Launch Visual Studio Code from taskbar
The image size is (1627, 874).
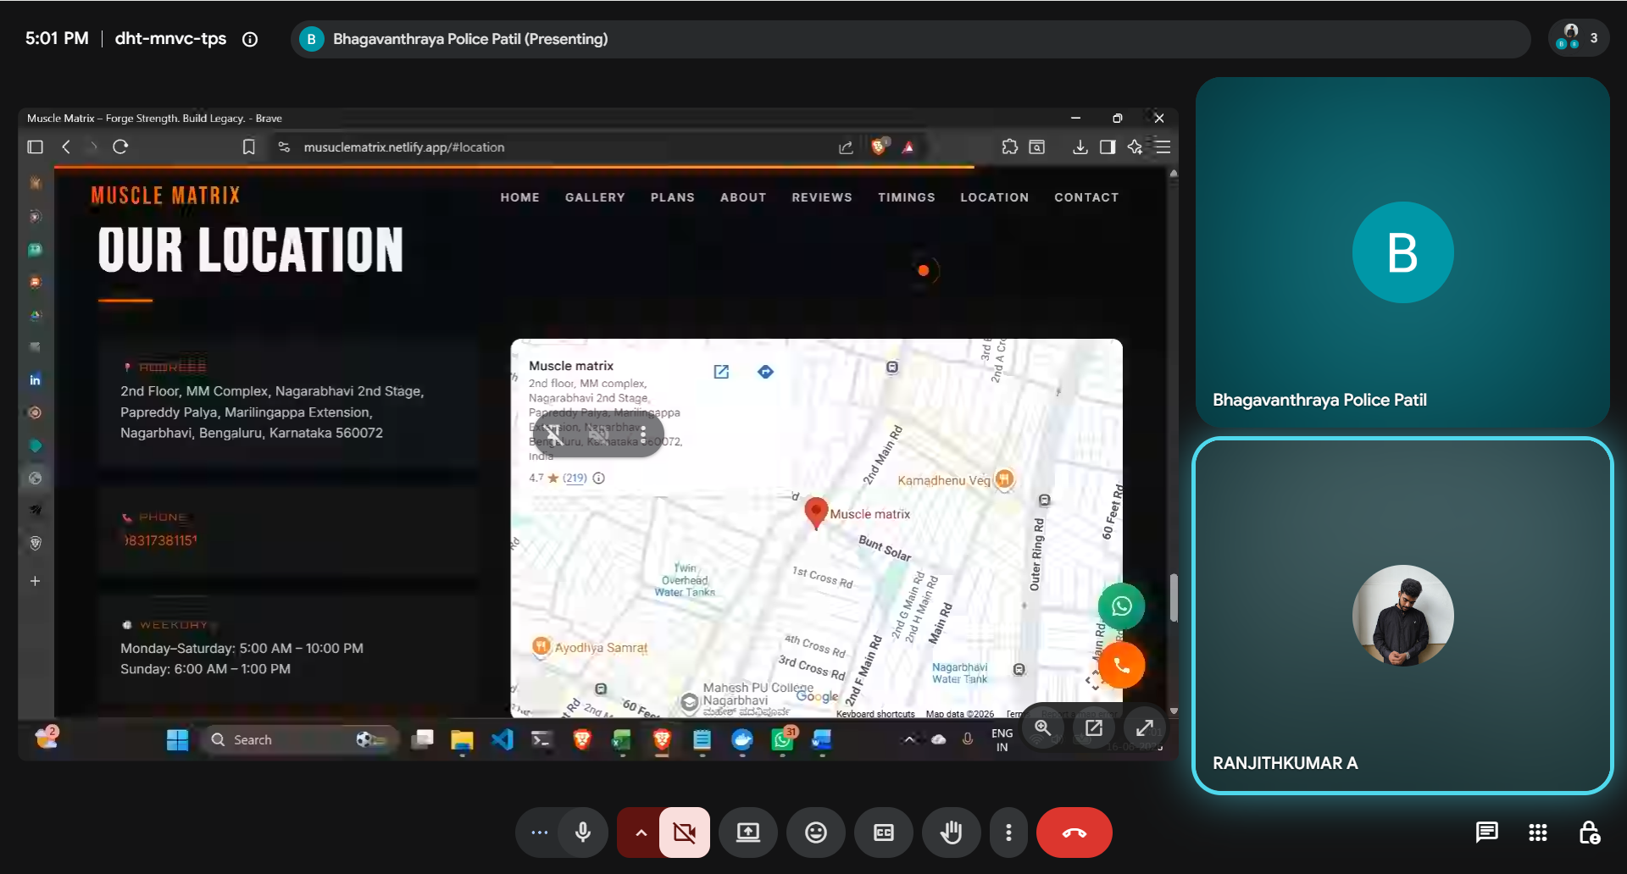click(502, 739)
